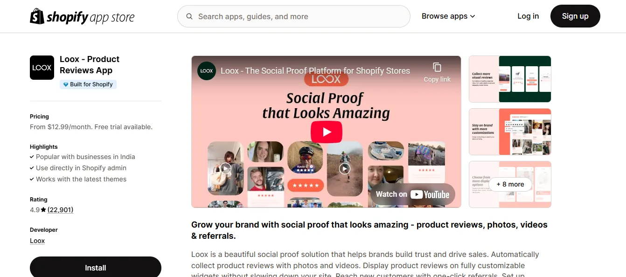Expand the Browse apps dropdown

click(448, 16)
